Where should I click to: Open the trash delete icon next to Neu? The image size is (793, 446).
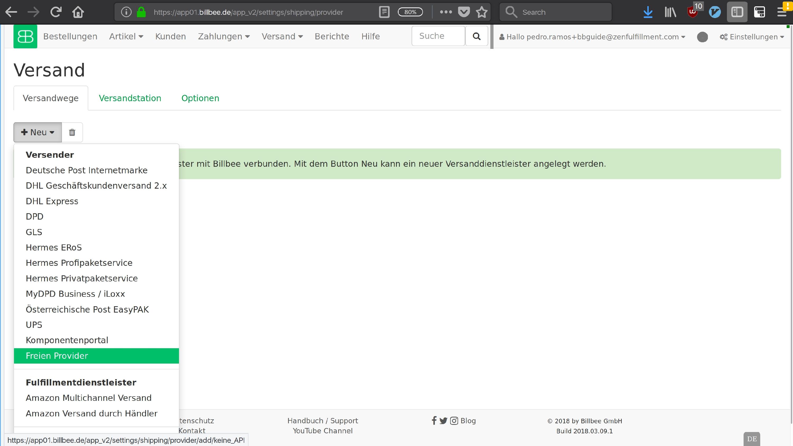point(72,132)
